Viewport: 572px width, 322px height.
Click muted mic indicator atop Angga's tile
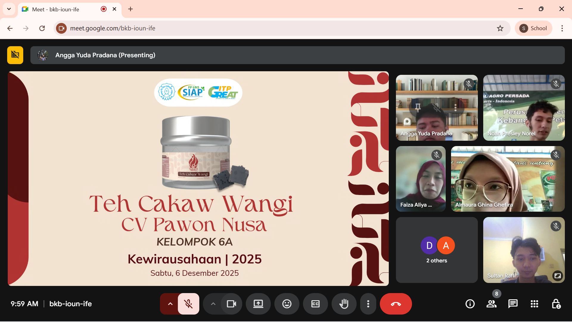tap(469, 84)
